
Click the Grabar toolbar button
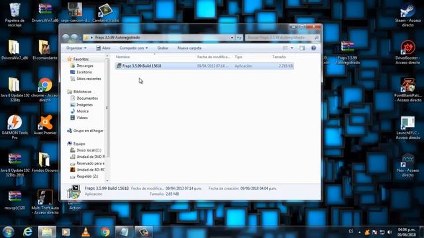click(x=163, y=48)
